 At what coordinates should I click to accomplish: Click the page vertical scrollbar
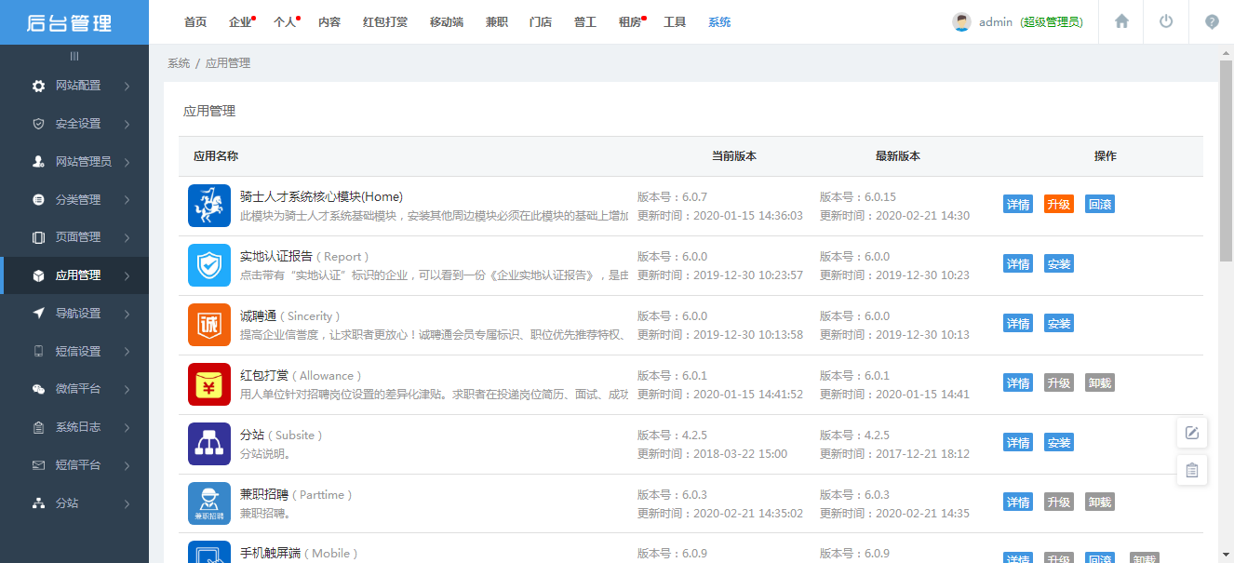click(1227, 160)
